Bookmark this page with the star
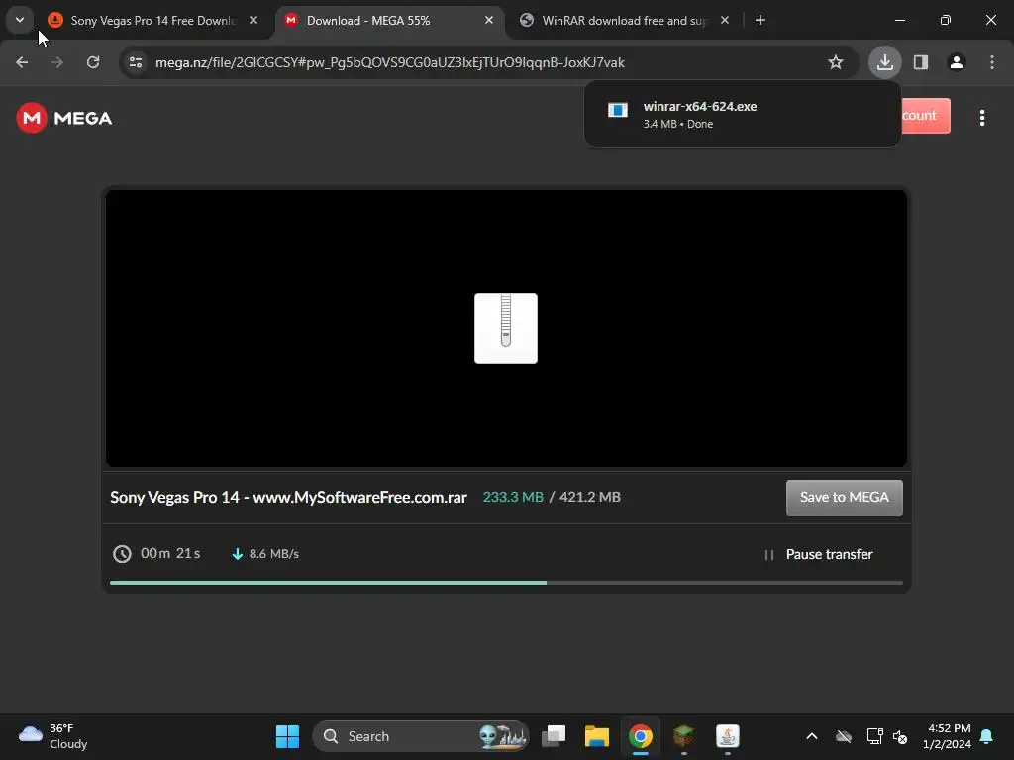1014x760 pixels. click(x=836, y=62)
